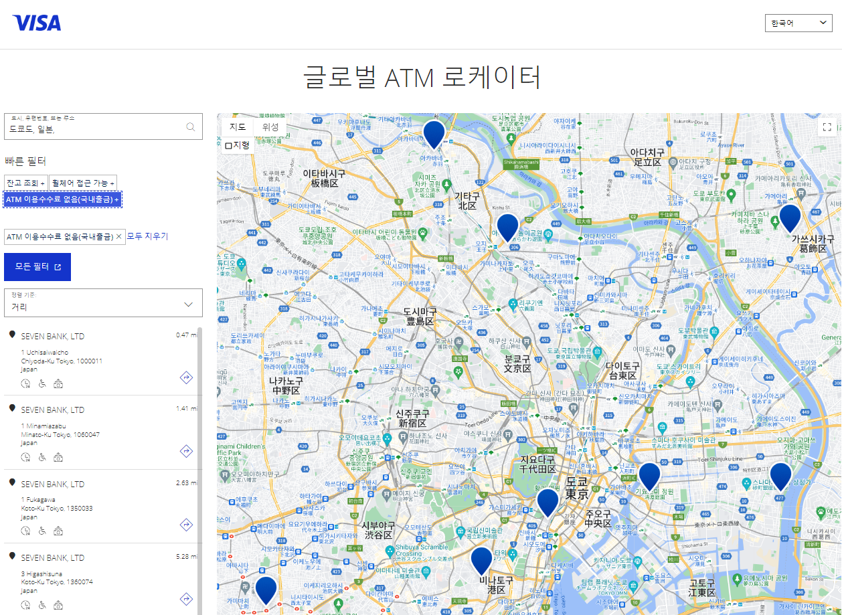Click the 모두 지우기 link

(147, 236)
